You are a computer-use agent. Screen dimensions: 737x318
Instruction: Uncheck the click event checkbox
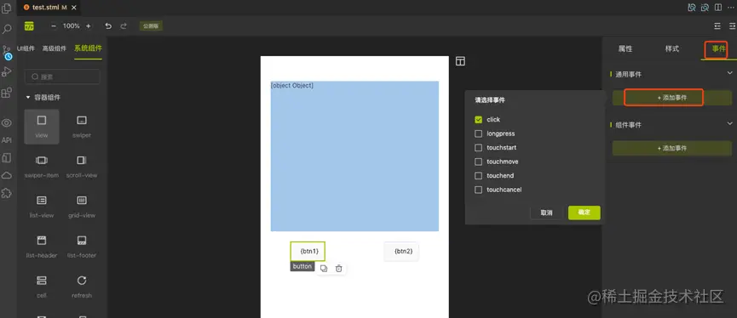pos(479,120)
